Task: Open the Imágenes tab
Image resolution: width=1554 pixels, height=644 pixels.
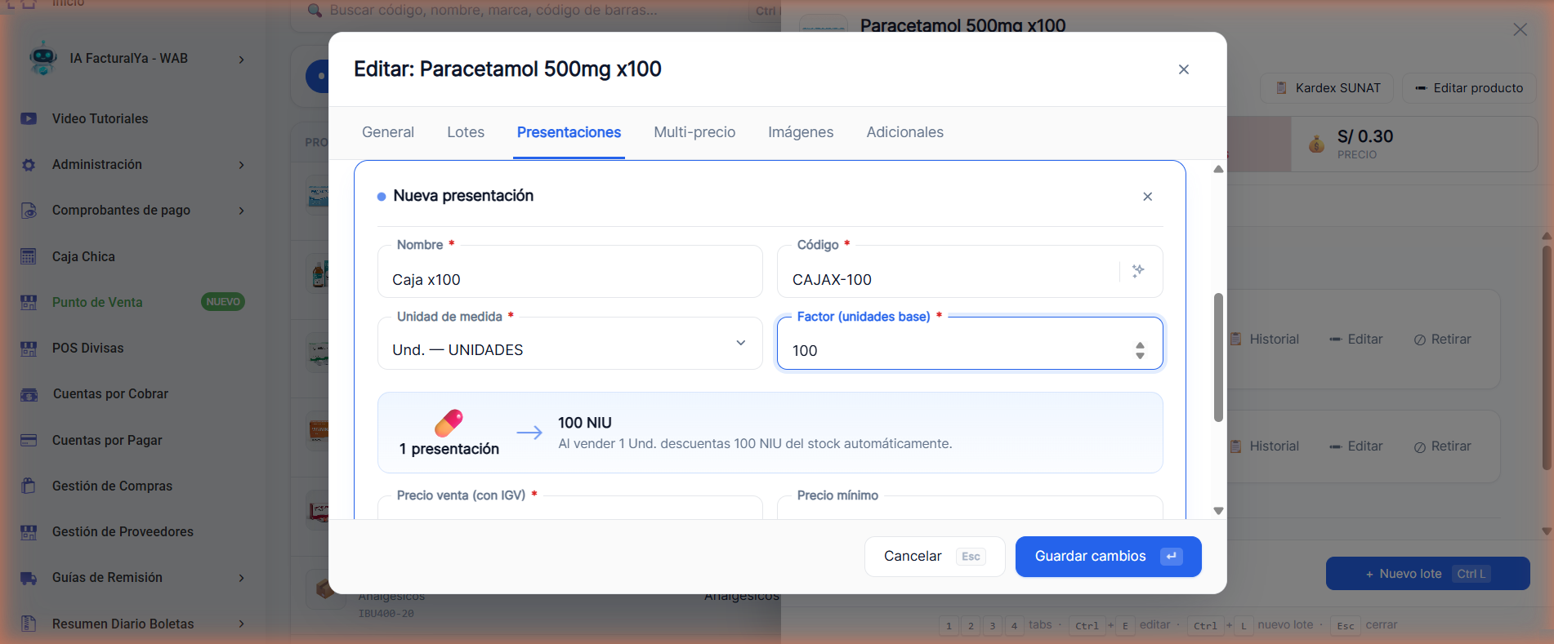Action: coord(801,132)
